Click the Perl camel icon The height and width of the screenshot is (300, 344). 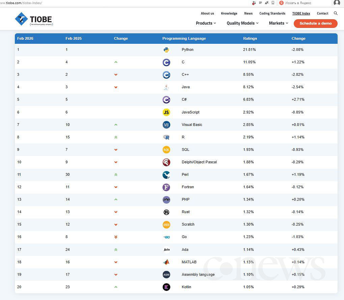click(166, 175)
